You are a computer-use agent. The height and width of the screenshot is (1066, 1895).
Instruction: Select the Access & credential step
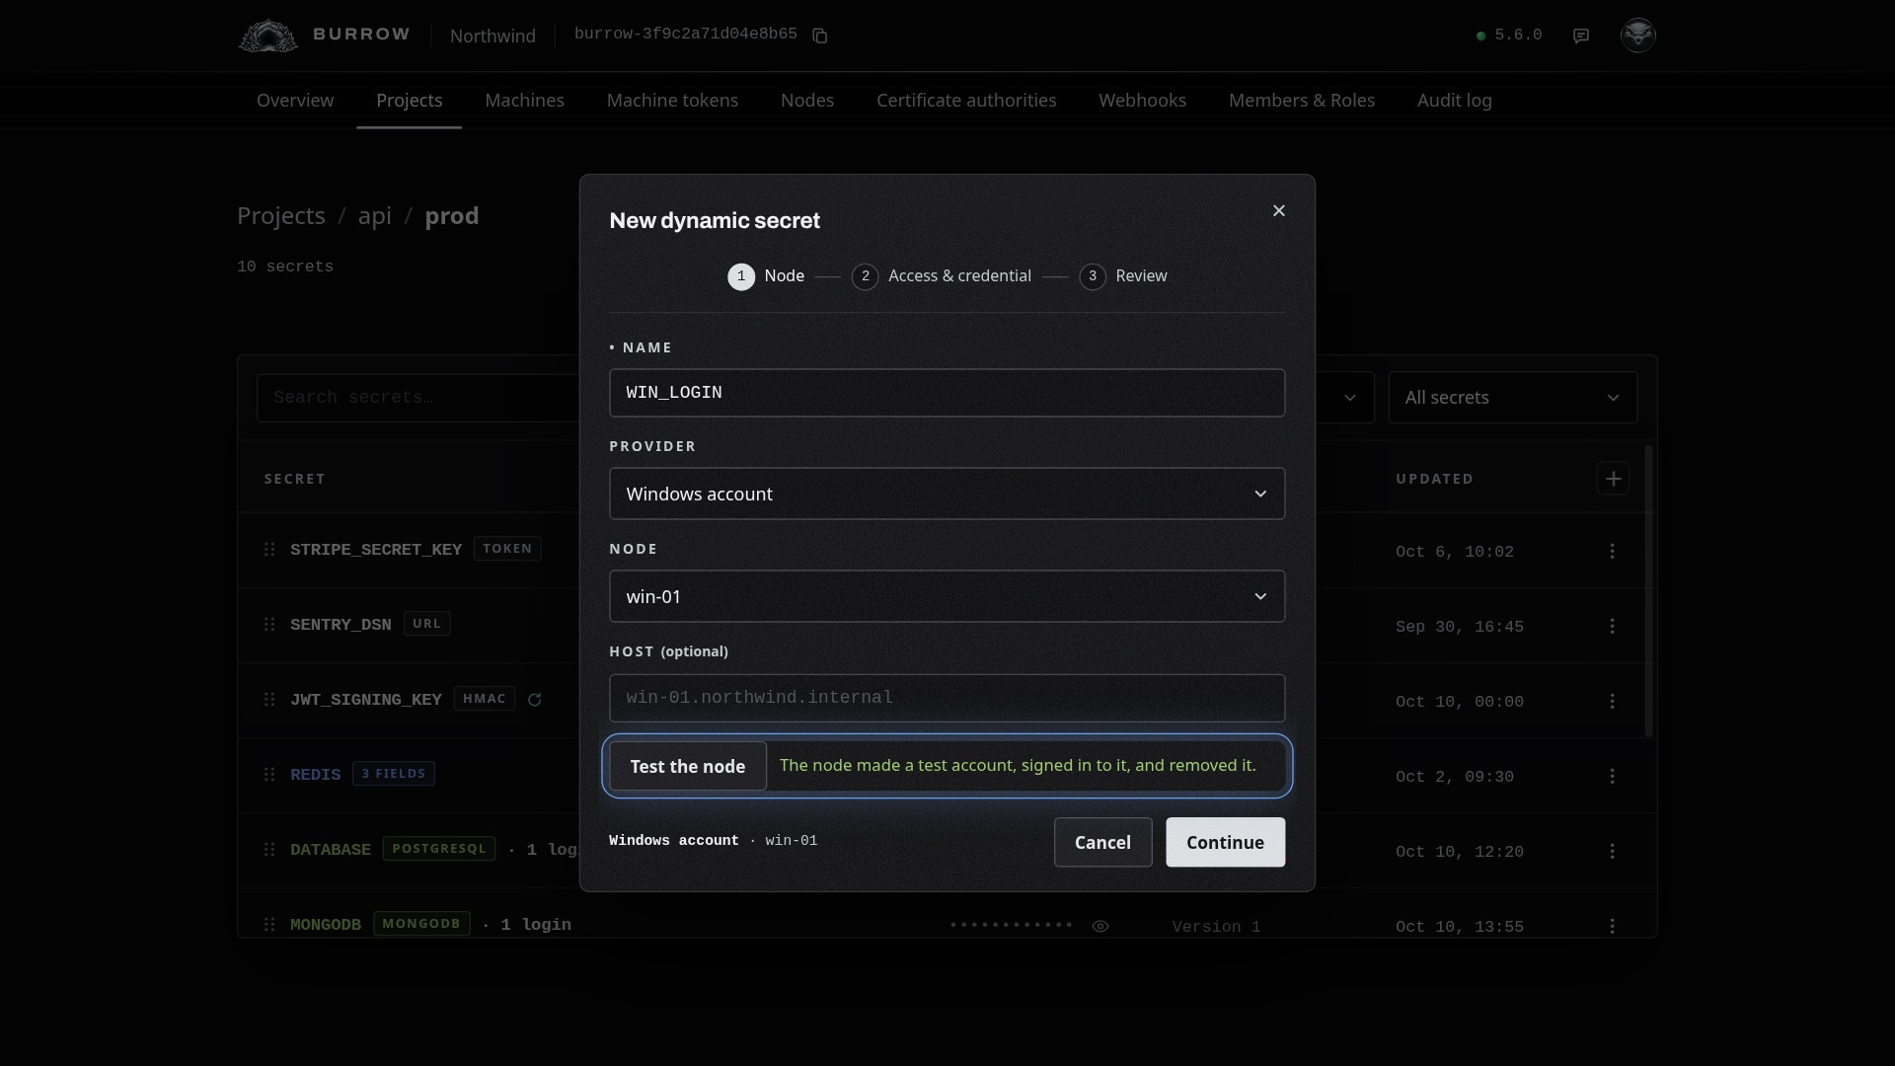pyautogui.click(x=942, y=276)
